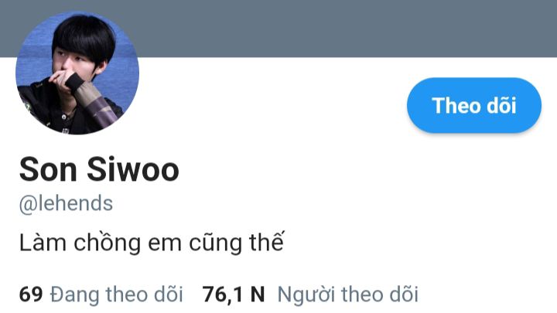
Task: Click the word Siwoo in the profile name
Action: click(133, 169)
